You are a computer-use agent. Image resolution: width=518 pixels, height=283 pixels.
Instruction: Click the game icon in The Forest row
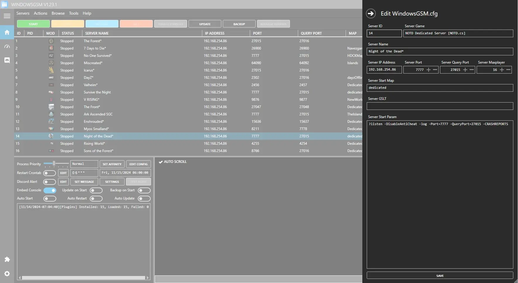tap(51, 41)
